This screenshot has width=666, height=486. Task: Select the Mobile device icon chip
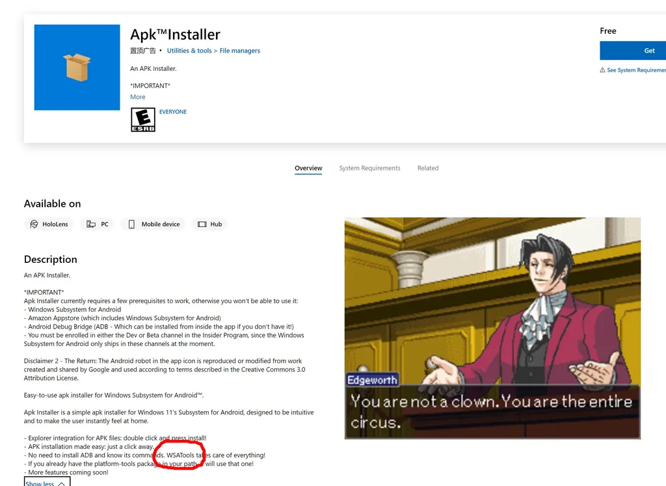[153, 224]
